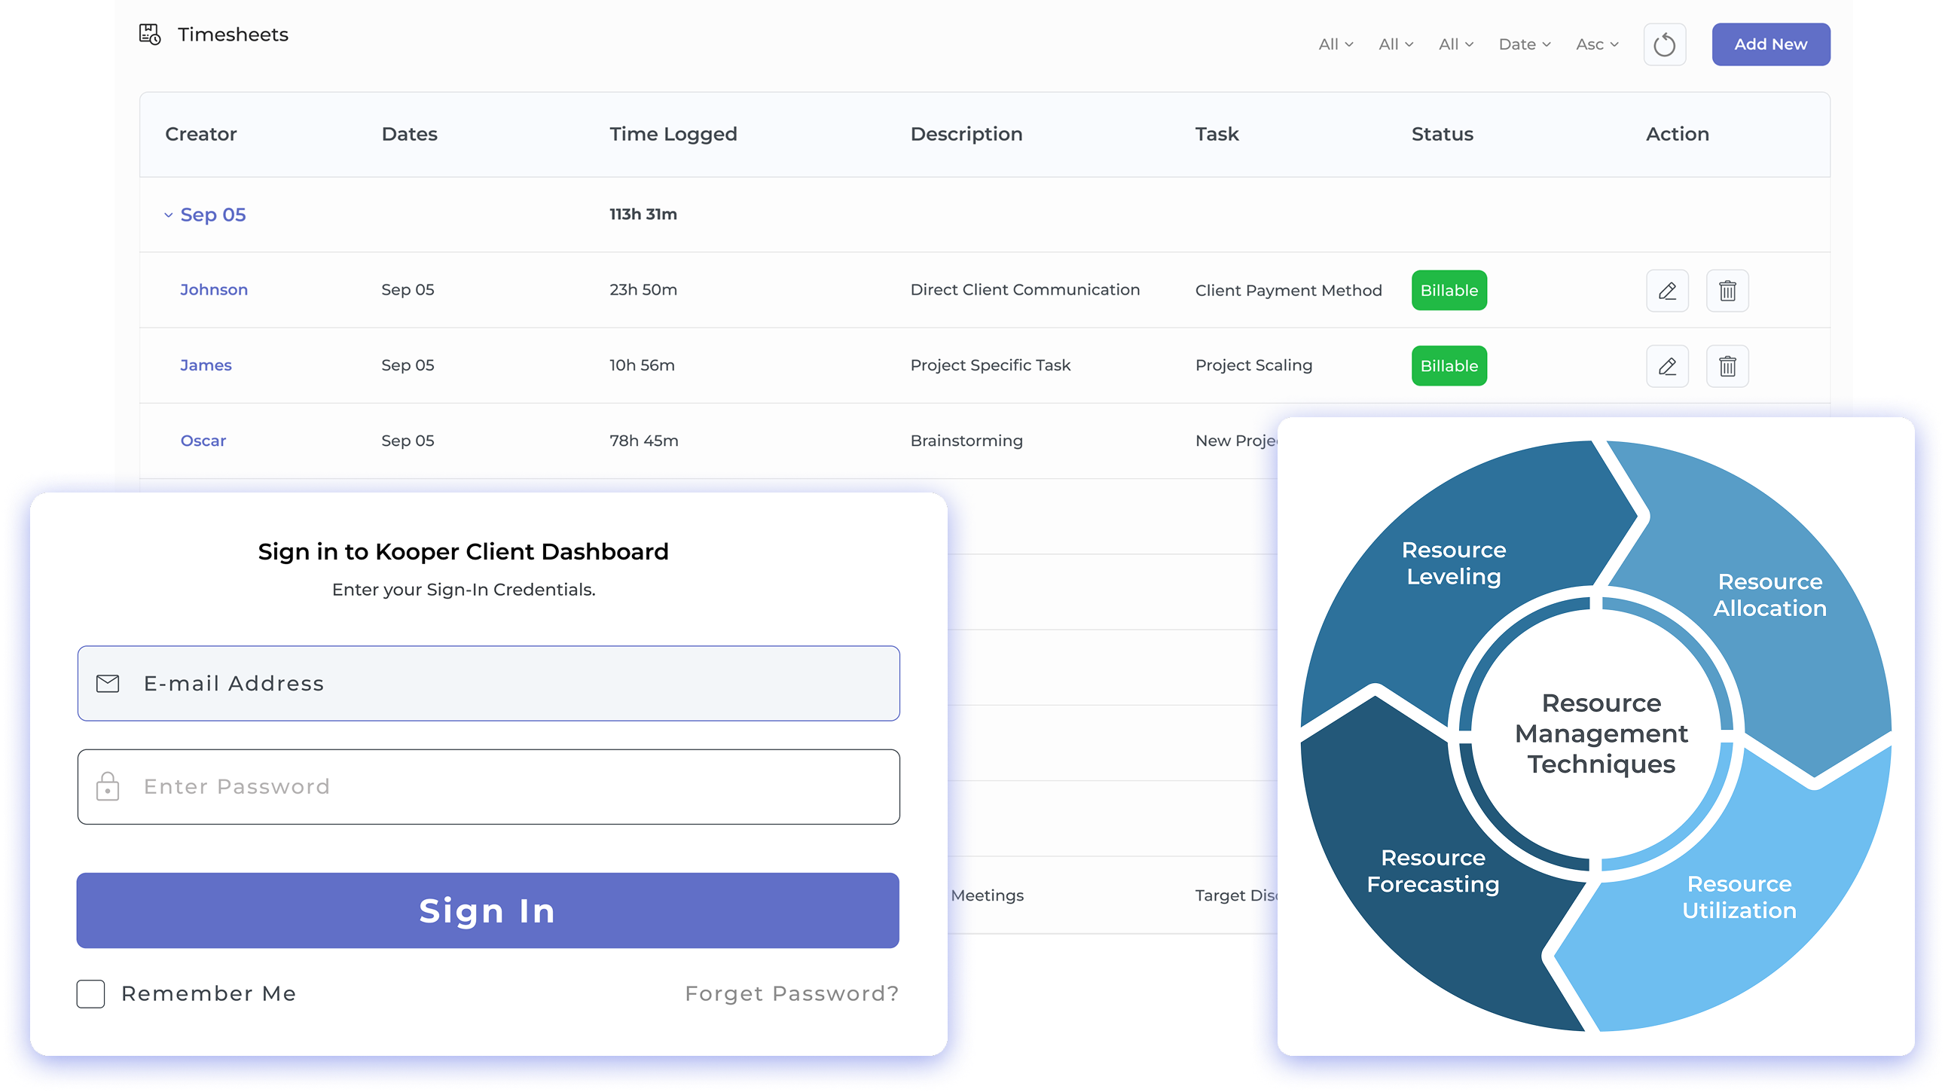Click the lock icon in the password field
Screen dimensions: 1945x1092
pyautogui.click(x=108, y=786)
